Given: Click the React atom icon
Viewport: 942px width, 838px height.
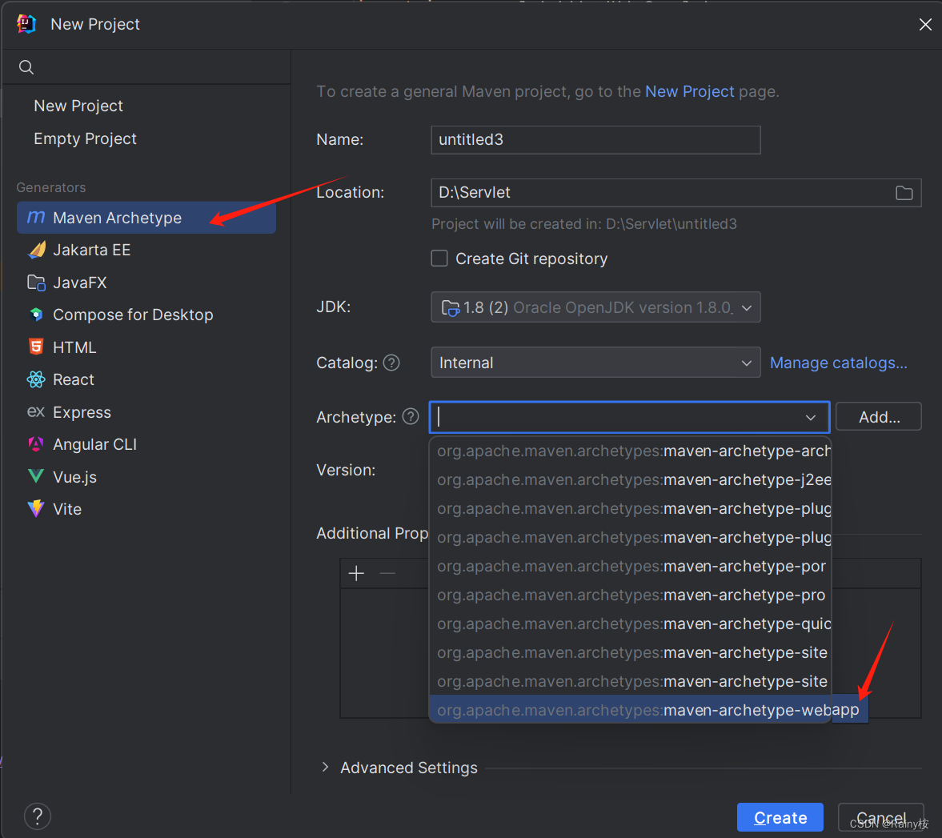Looking at the screenshot, I should 36,379.
